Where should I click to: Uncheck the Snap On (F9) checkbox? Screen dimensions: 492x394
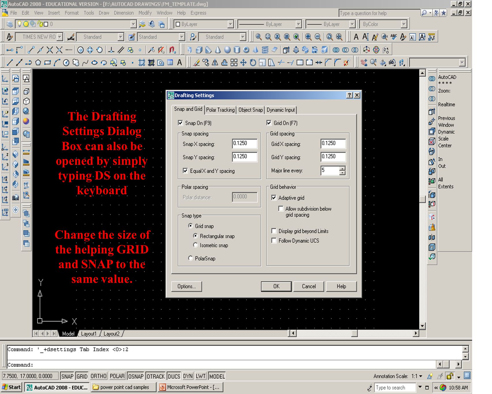pyautogui.click(x=181, y=123)
